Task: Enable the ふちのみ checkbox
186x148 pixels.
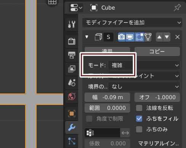Action: [139, 129]
